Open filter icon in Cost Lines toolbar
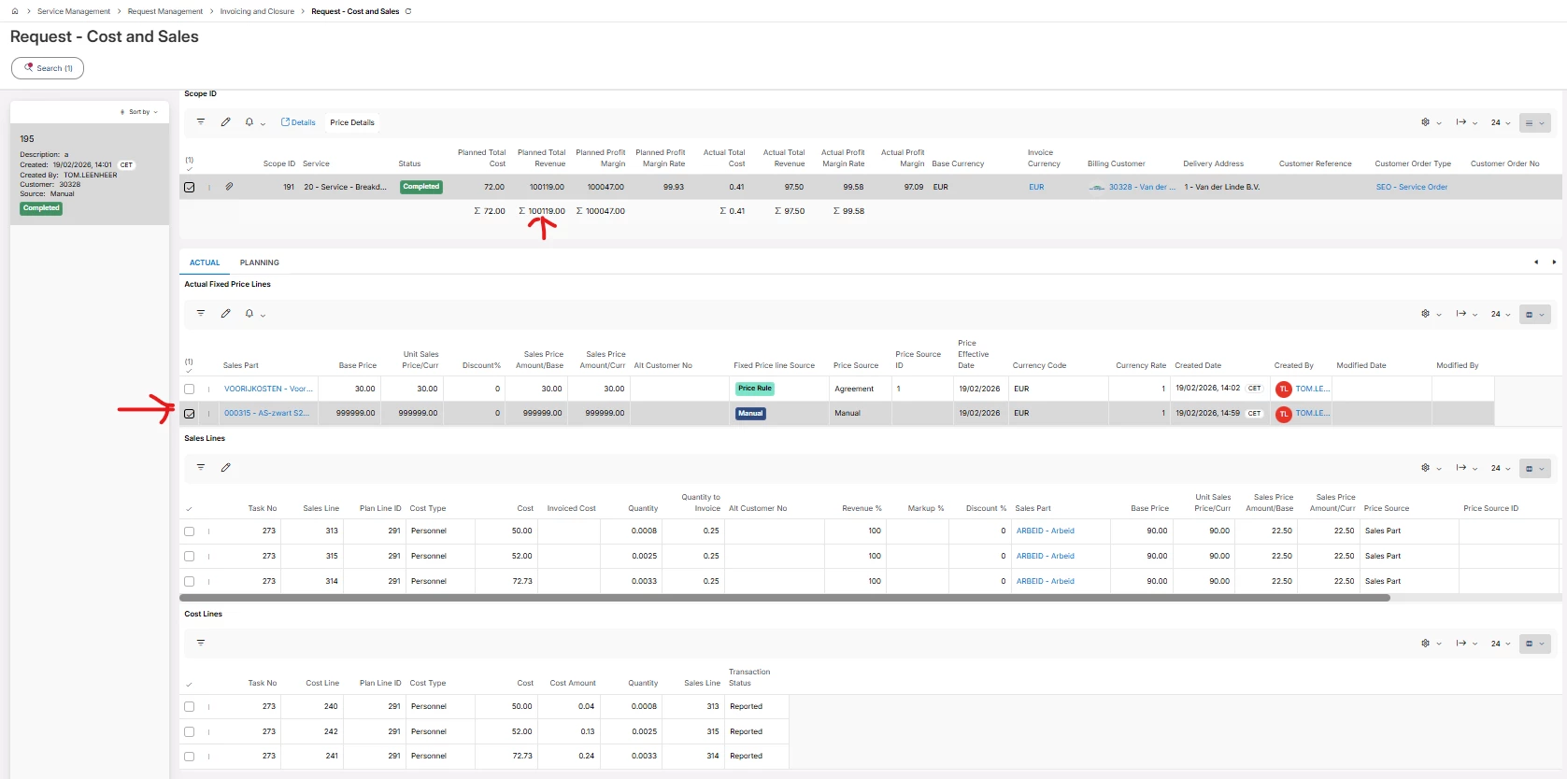 201,643
